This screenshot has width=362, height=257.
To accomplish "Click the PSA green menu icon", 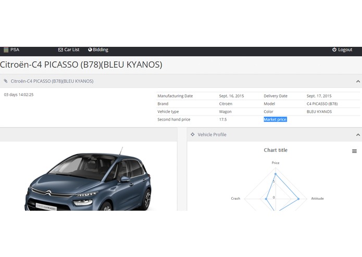I will tap(6, 50).
